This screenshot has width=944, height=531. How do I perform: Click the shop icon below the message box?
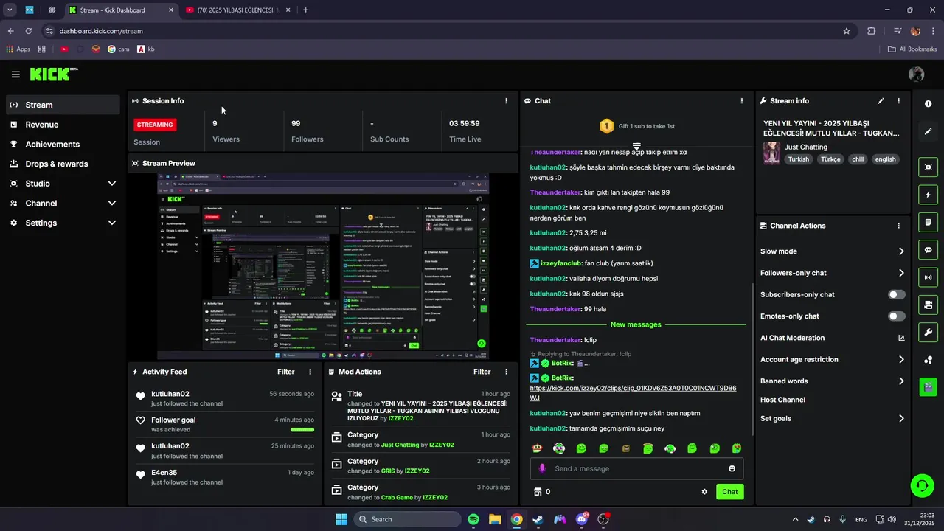click(538, 492)
